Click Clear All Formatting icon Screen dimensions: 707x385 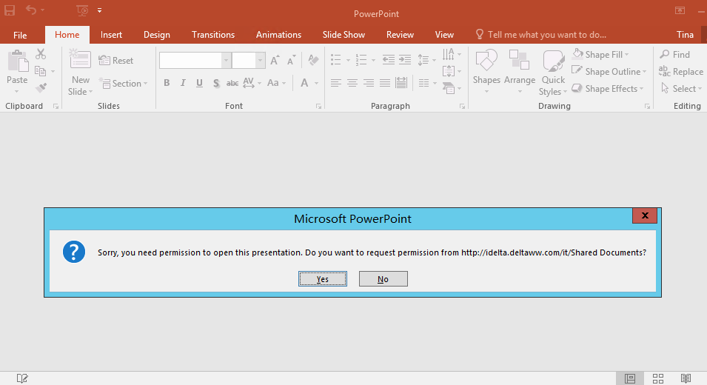(x=313, y=60)
